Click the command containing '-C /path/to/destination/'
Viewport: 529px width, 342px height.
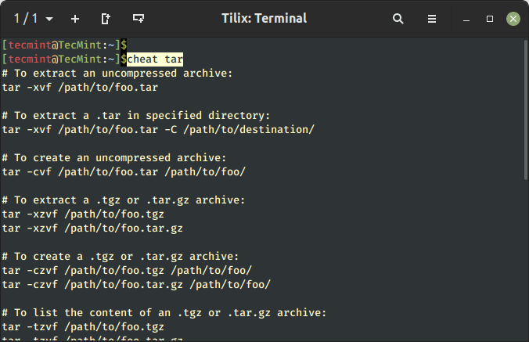(x=158, y=129)
